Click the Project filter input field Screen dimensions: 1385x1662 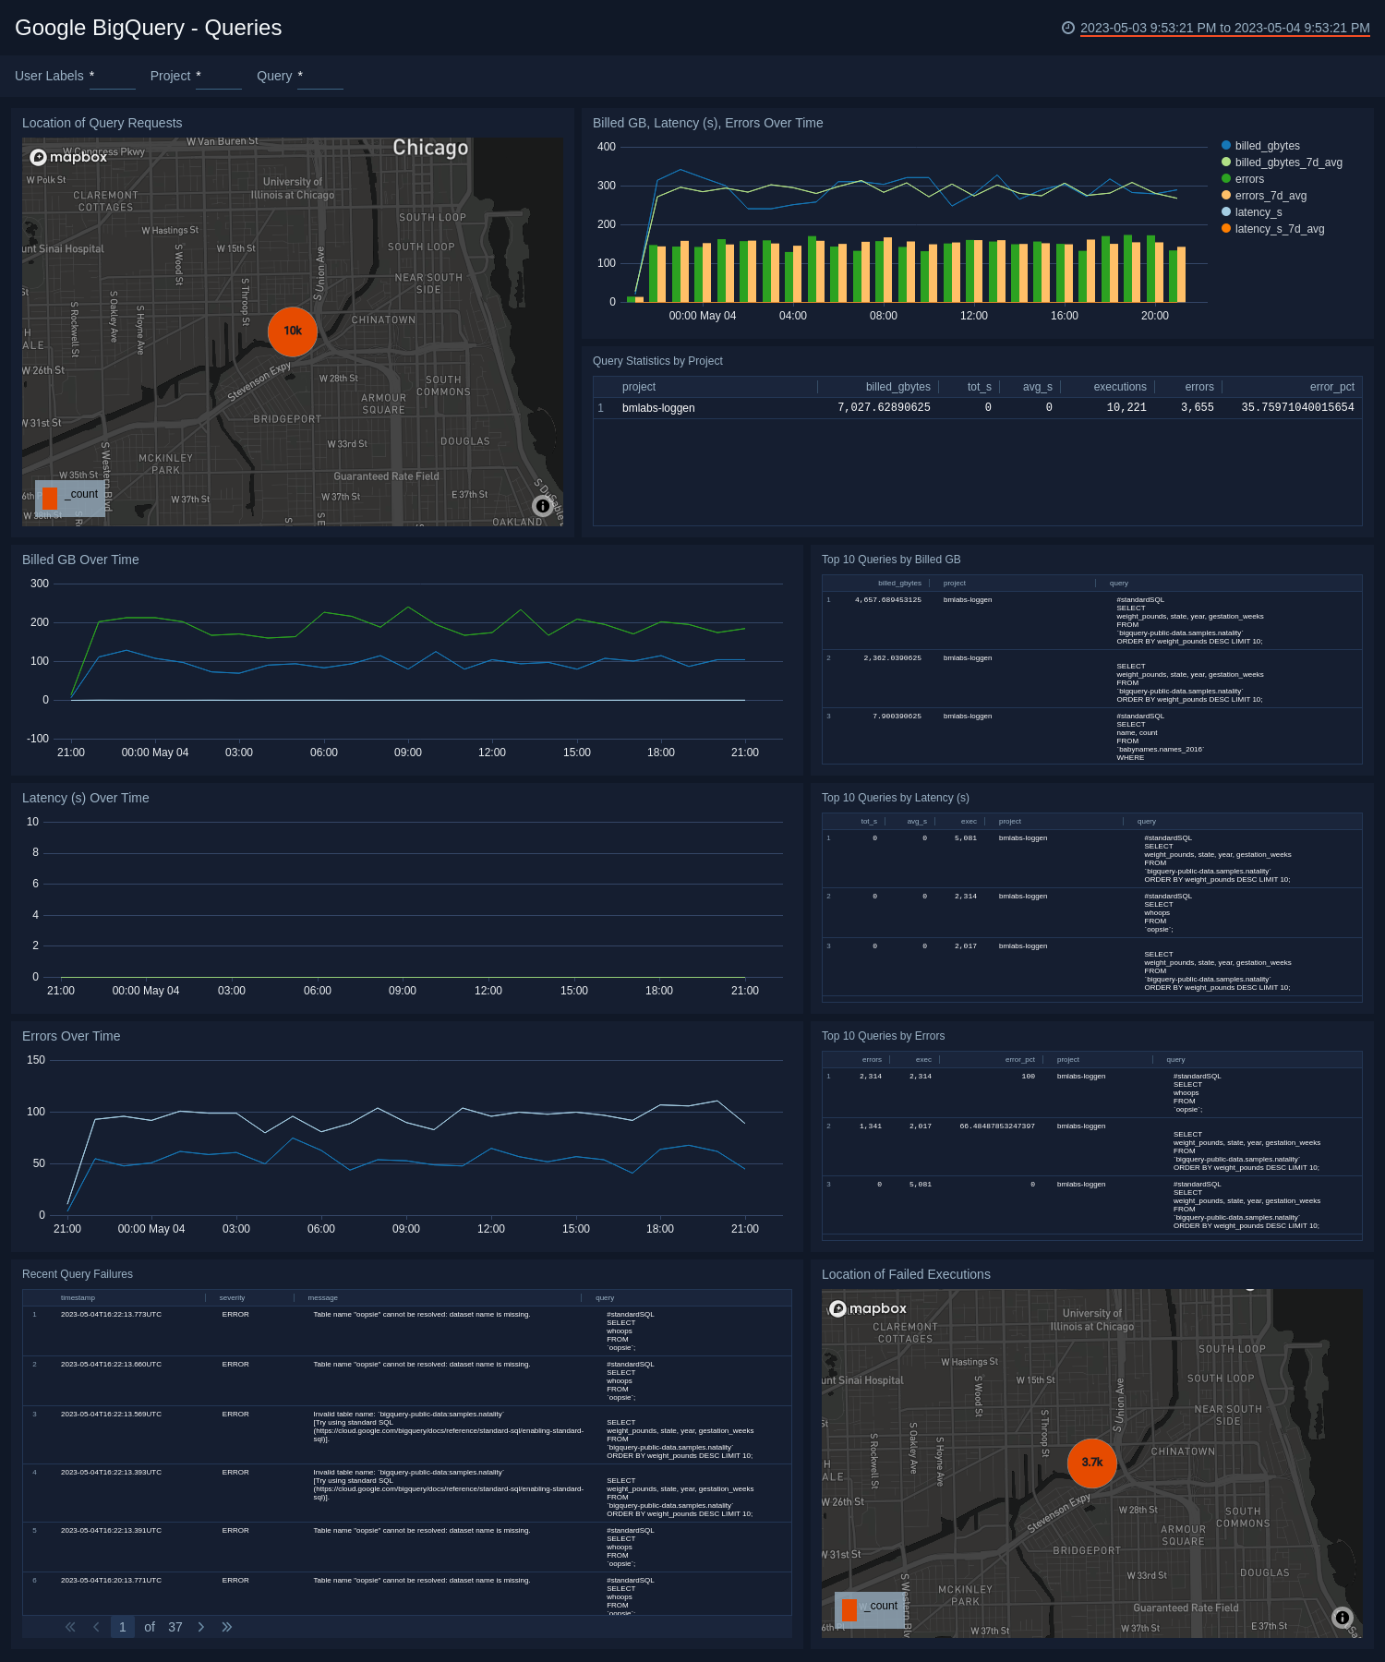(219, 77)
